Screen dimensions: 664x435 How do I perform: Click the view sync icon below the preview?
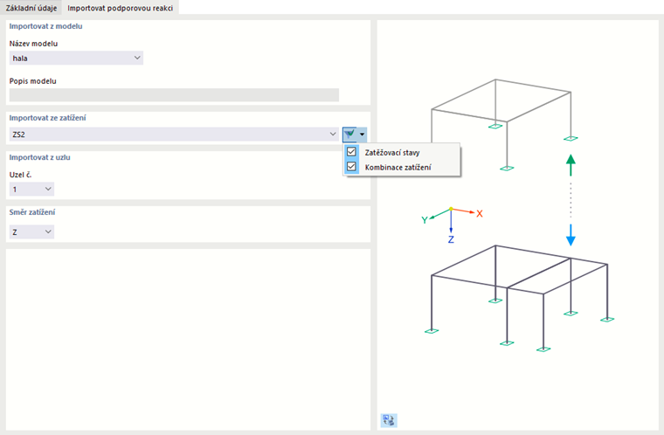(389, 420)
